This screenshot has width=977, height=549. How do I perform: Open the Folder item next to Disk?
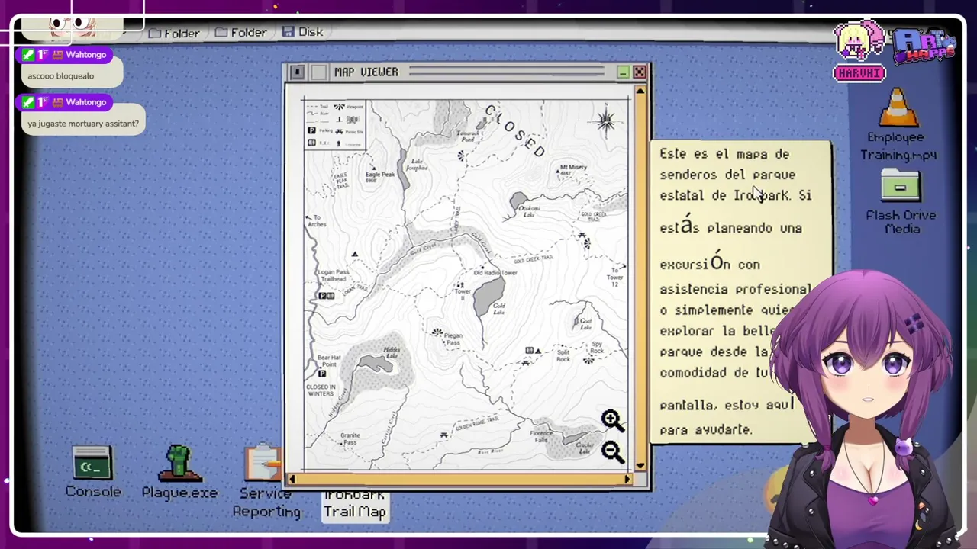point(240,32)
